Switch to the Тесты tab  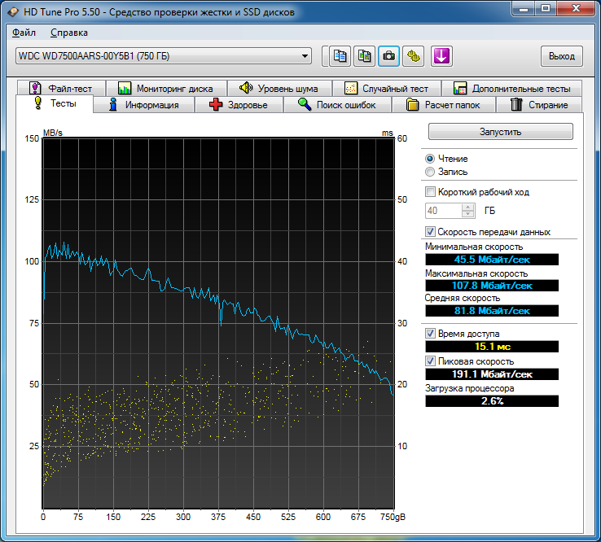[x=55, y=103]
